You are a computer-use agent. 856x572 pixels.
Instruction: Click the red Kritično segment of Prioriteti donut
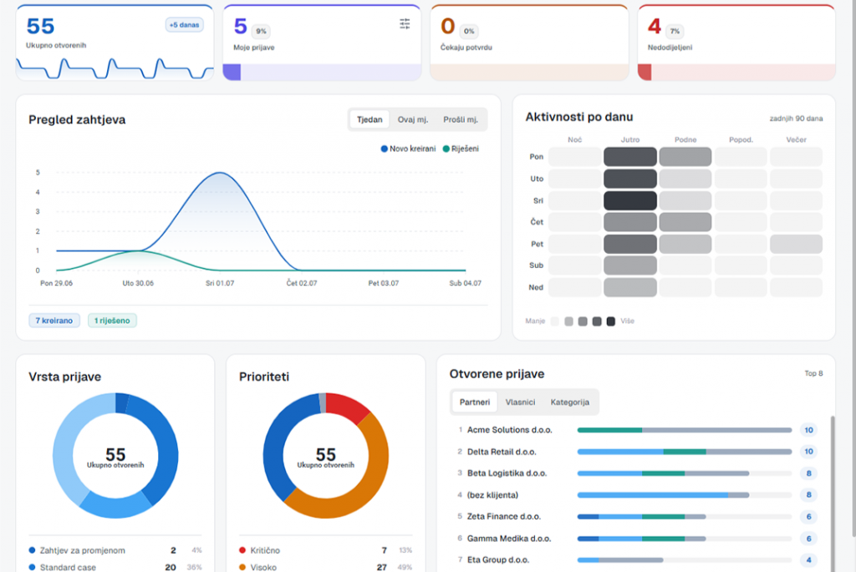pos(348,407)
